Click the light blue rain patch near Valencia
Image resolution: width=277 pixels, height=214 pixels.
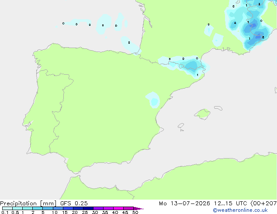(x=153, y=100)
